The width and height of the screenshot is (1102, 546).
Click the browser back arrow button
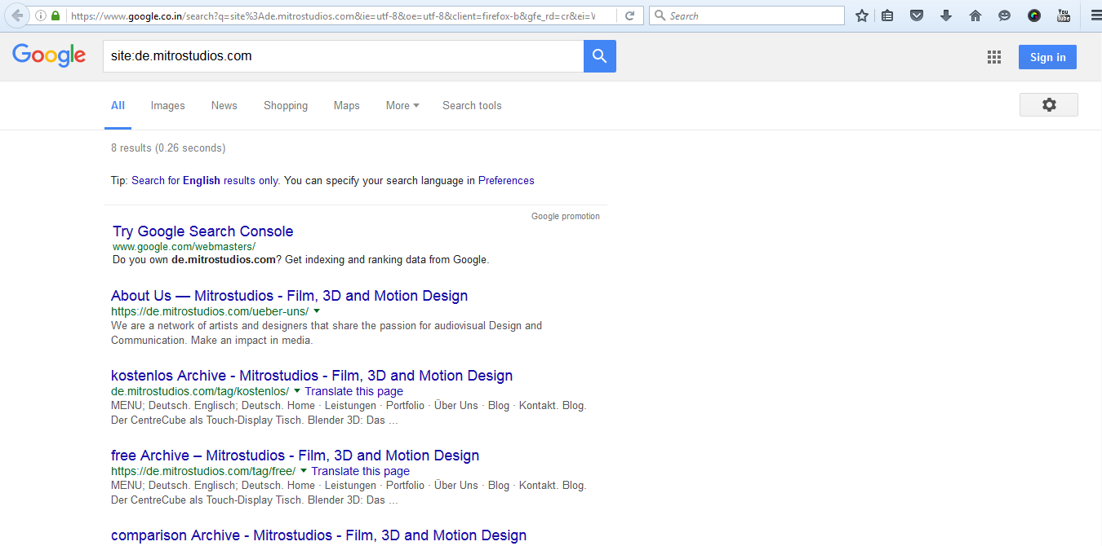coord(17,15)
